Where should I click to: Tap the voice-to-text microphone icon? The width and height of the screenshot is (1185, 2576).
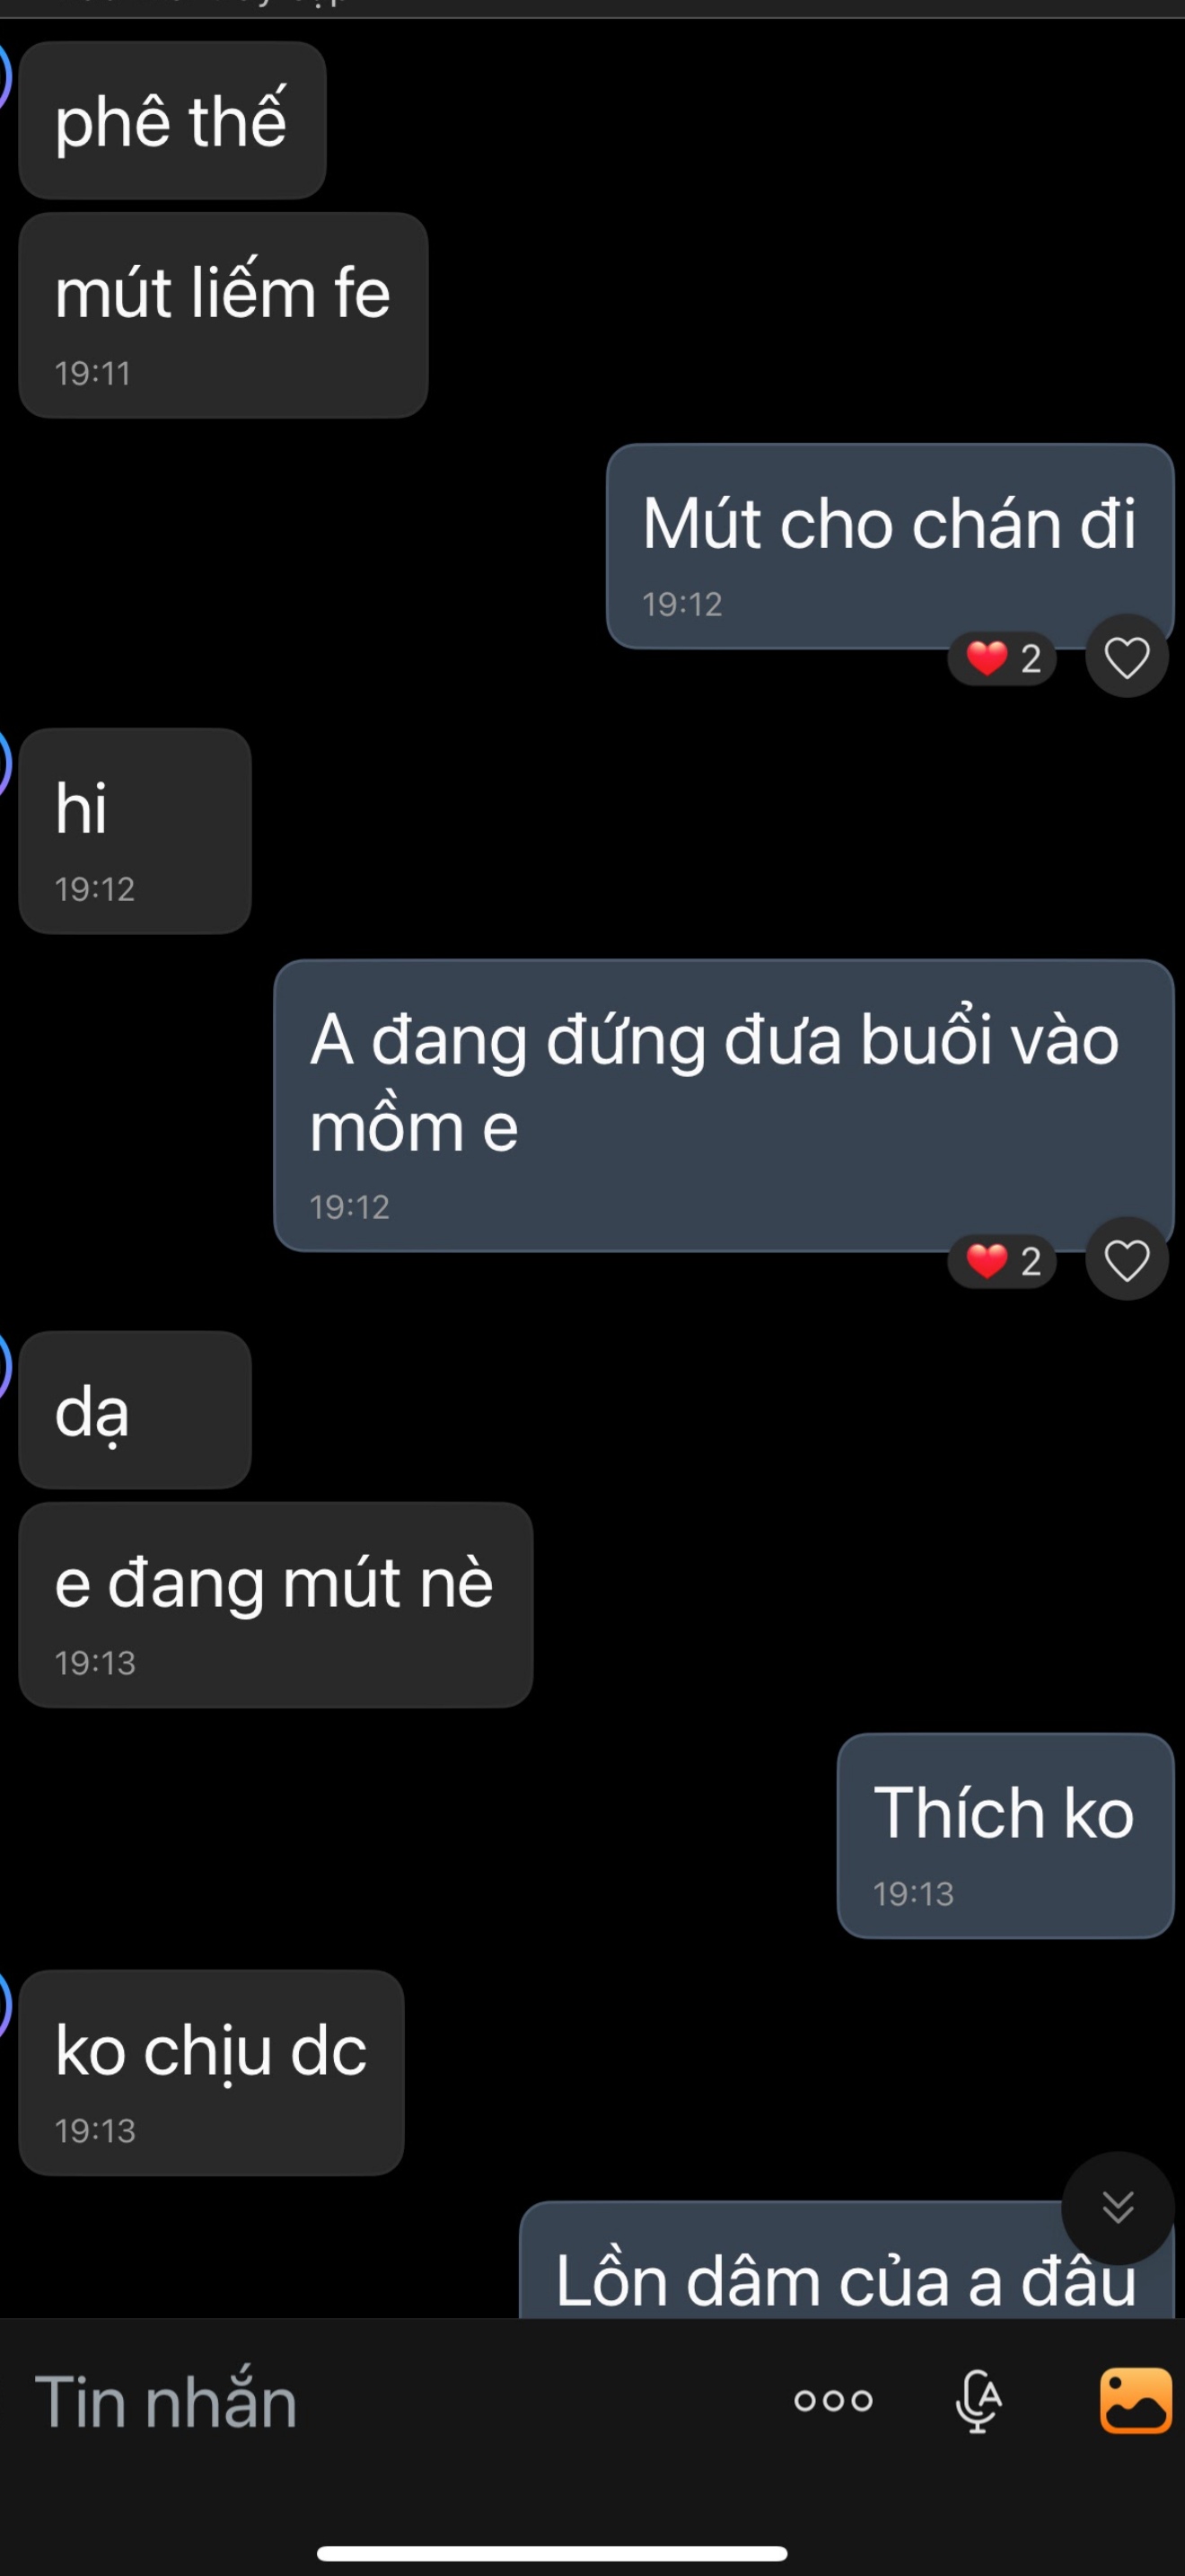[979, 2400]
